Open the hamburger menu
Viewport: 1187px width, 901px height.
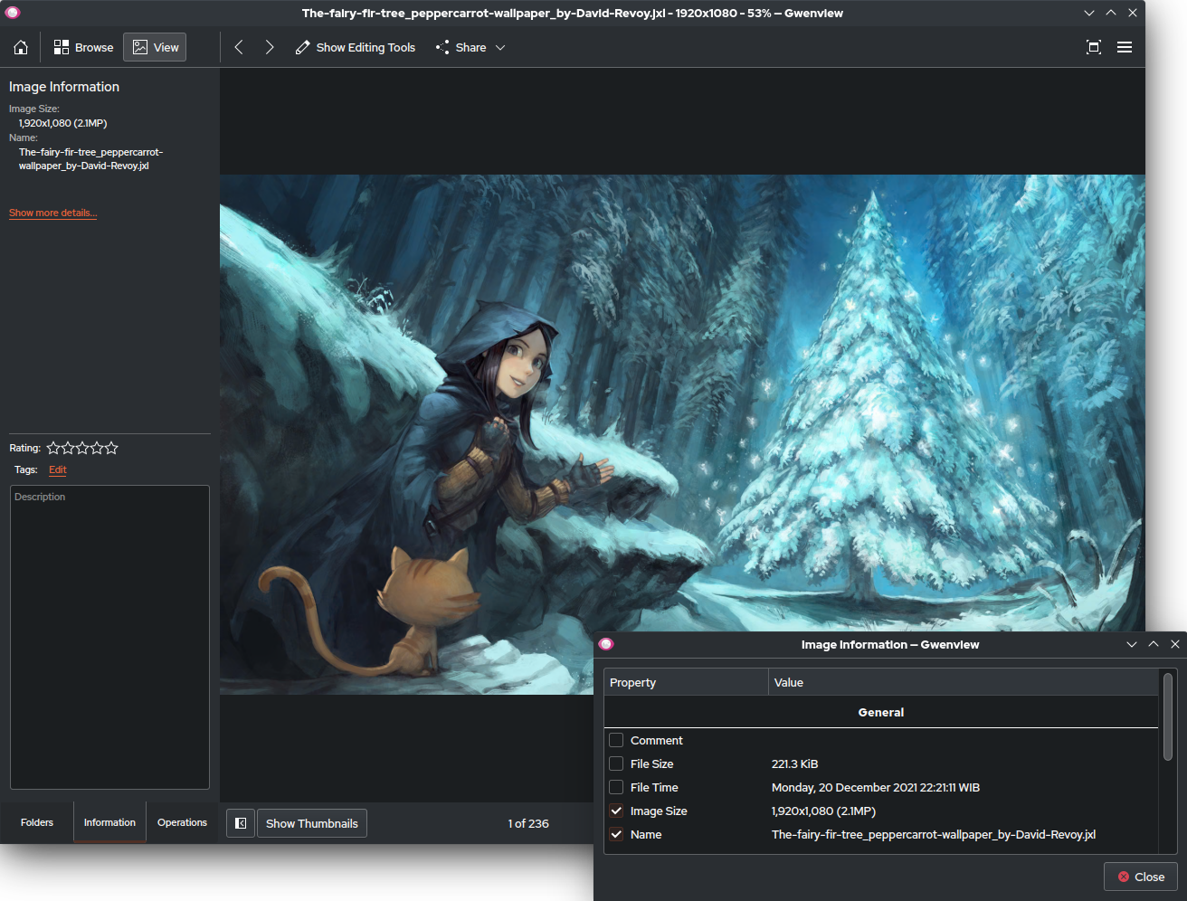(x=1125, y=47)
